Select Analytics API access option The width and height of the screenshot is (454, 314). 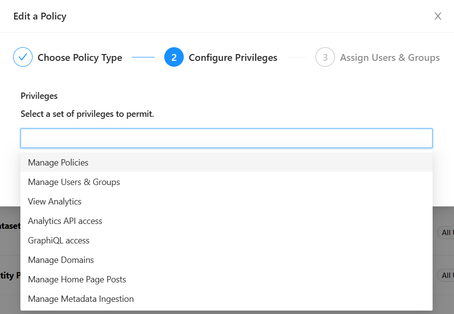pyautogui.click(x=65, y=221)
